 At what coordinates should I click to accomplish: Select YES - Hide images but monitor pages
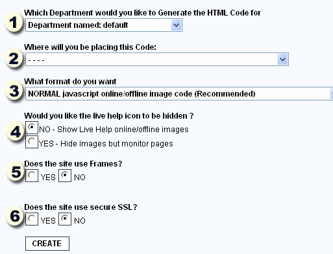click(x=32, y=142)
